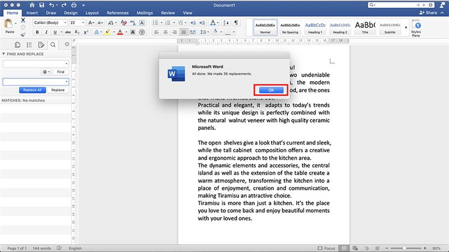Click the spelling check icon in status bar

pyautogui.click(x=59, y=248)
